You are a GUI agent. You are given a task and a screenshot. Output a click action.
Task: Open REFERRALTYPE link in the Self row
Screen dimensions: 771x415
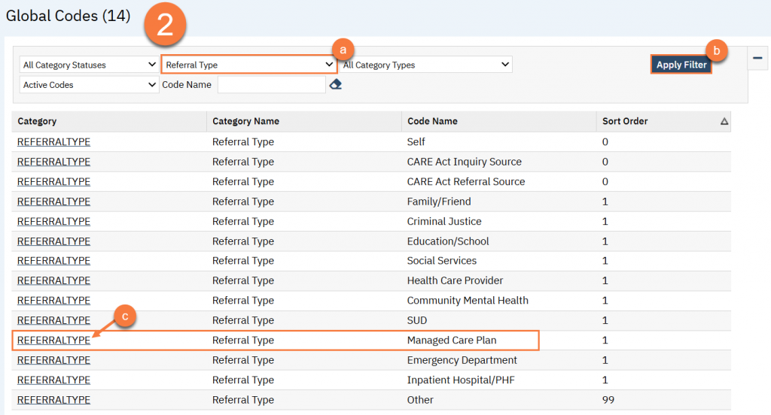(53, 142)
